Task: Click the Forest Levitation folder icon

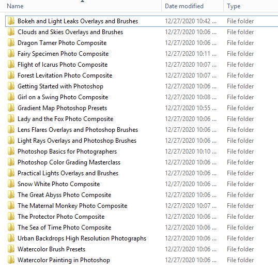Action: (11, 75)
